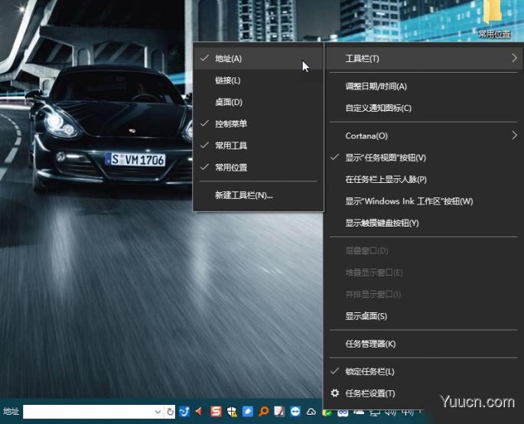Viewport: 524px width, 424px height.
Task: Click the 工具栏(T) menu entry
Action: click(x=424, y=58)
